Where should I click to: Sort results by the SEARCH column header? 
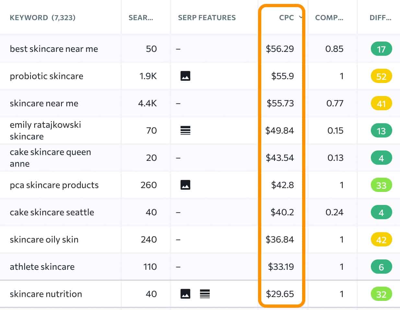[140, 18]
